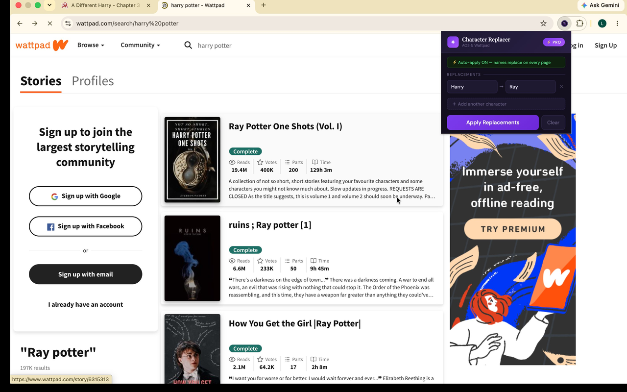The image size is (627, 392).
Task: Click the 'Ray' replacement name field
Action: point(531,87)
